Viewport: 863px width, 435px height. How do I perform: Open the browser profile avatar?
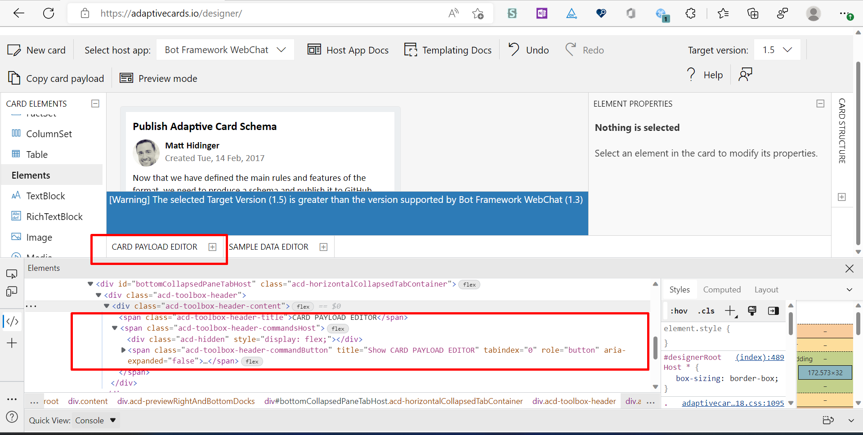pyautogui.click(x=813, y=13)
